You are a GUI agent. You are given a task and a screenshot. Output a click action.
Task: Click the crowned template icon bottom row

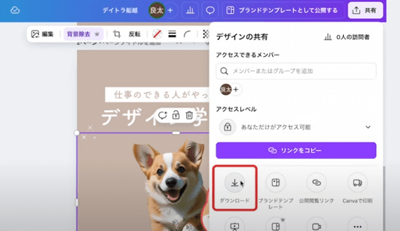(x=275, y=226)
